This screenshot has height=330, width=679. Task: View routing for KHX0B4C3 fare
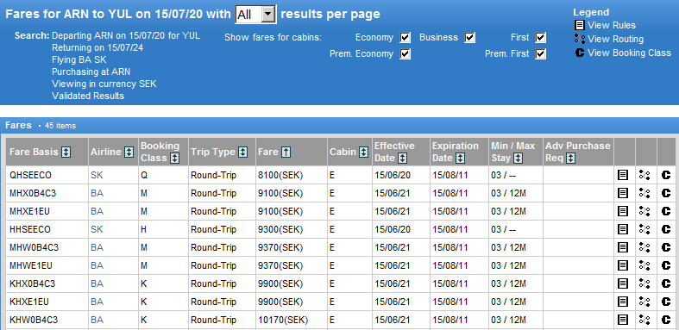[644, 283]
